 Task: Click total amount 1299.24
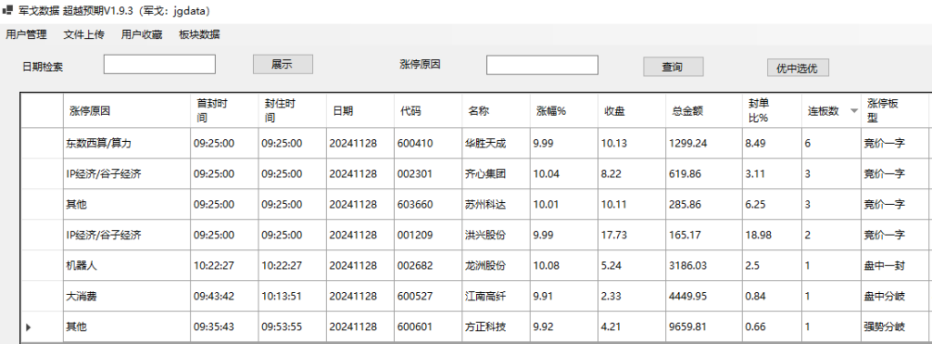click(x=704, y=143)
